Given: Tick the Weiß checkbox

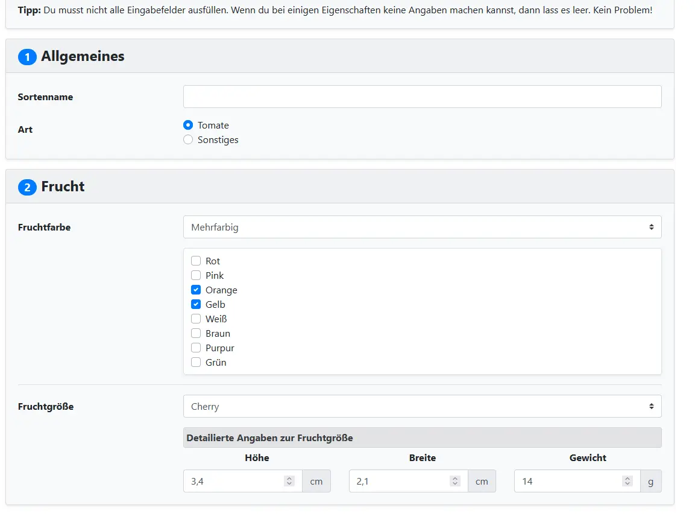Looking at the screenshot, I should (196, 319).
